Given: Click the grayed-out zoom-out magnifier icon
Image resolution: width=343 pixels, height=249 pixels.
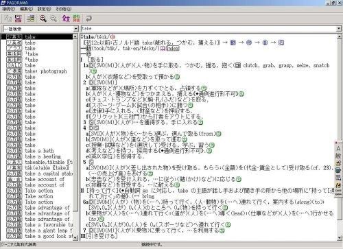Looking at the screenshot, I should click(54, 19).
